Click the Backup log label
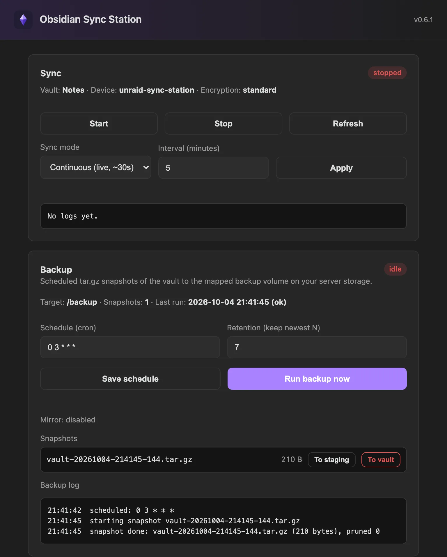This screenshot has height=557, width=447. (60, 485)
